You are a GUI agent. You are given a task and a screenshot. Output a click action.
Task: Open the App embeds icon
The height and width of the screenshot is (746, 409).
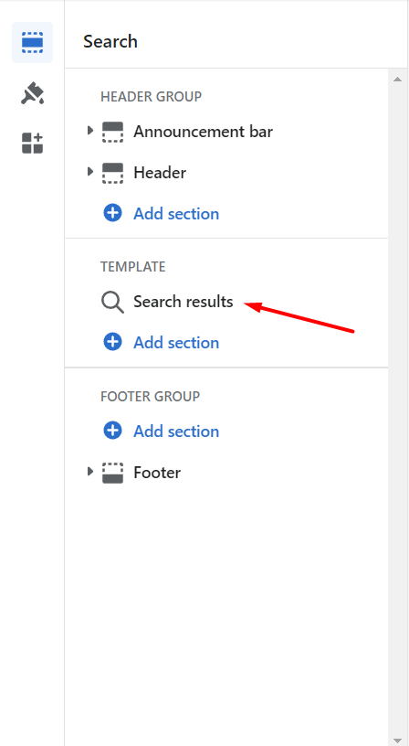(x=32, y=143)
